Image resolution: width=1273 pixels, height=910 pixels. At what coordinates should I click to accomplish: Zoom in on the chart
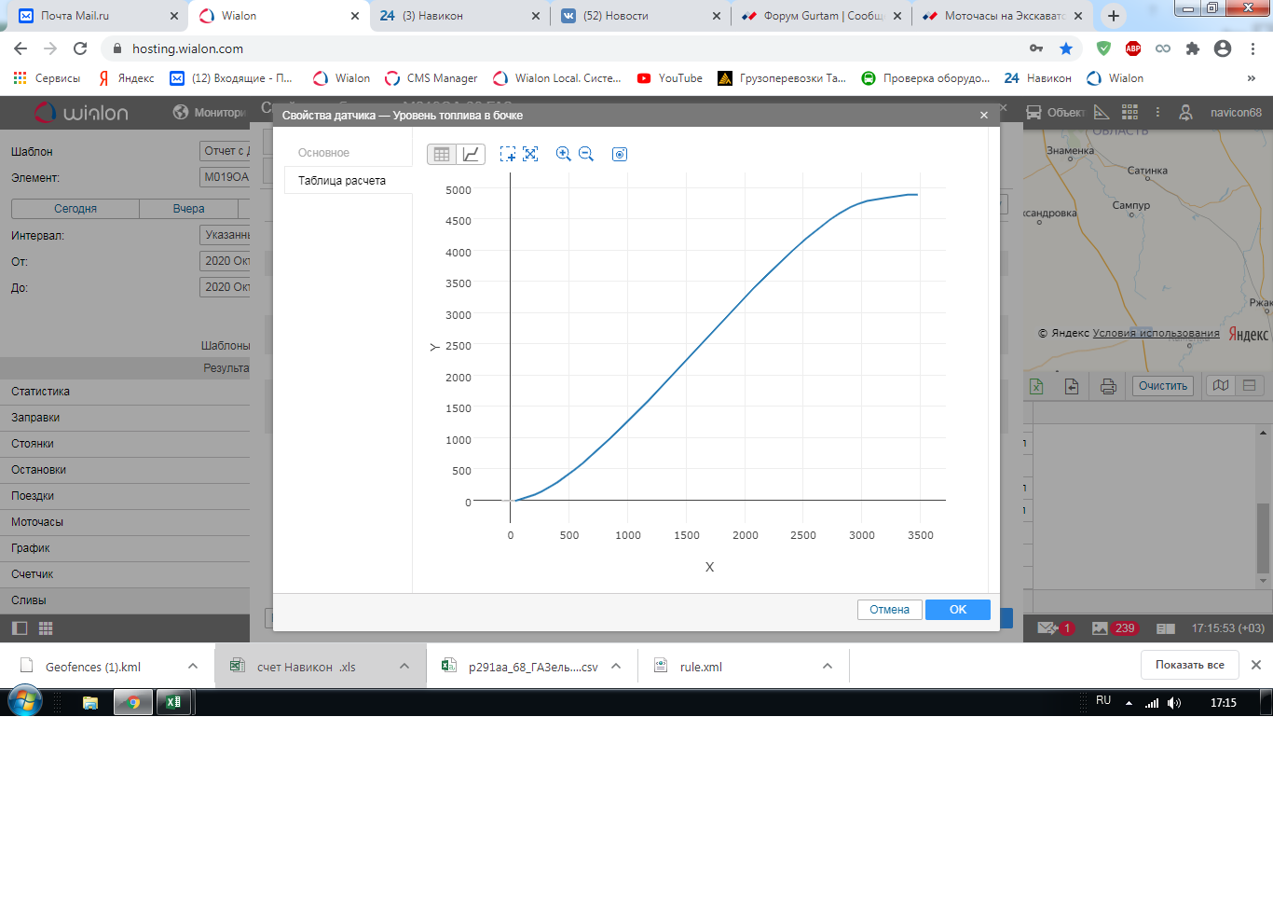point(563,154)
